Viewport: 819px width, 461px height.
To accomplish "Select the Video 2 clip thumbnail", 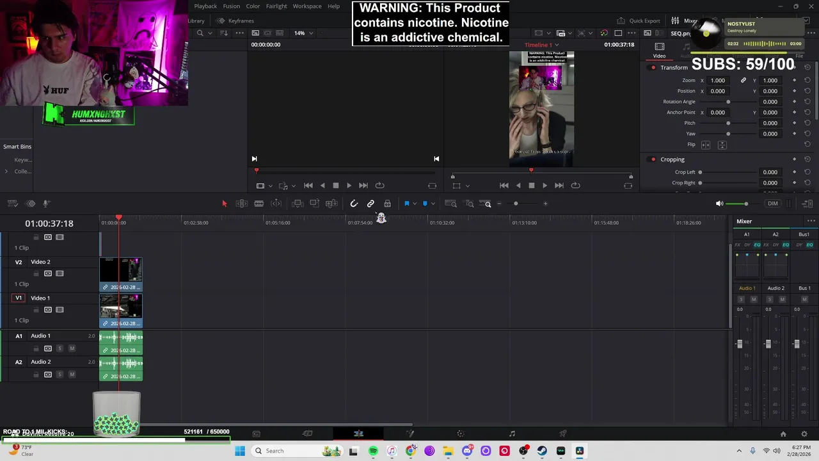I will pos(121,270).
